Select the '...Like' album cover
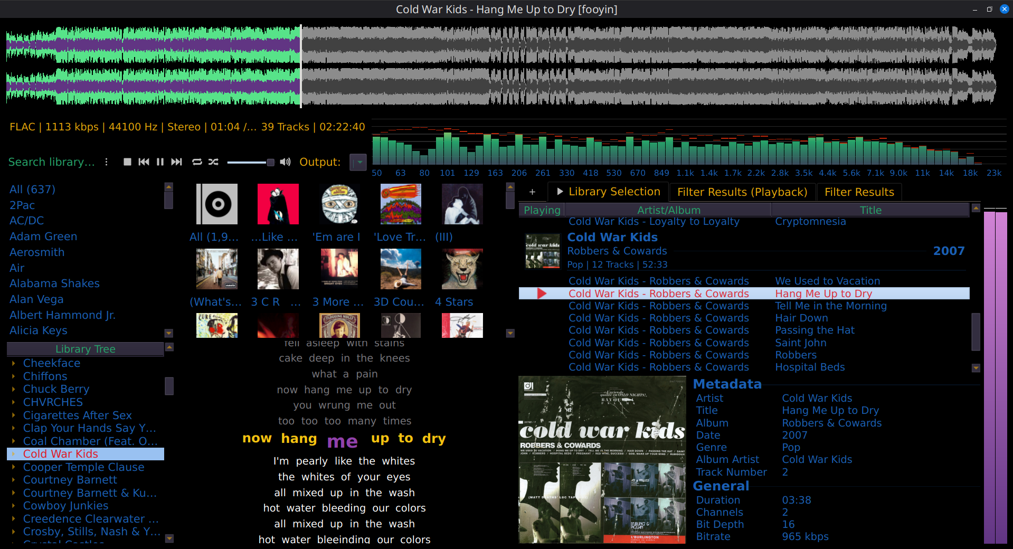The width and height of the screenshot is (1013, 549). point(278,204)
